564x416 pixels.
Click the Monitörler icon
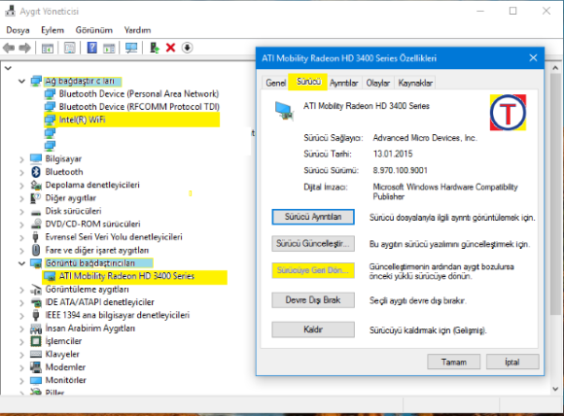coord(36,380)
